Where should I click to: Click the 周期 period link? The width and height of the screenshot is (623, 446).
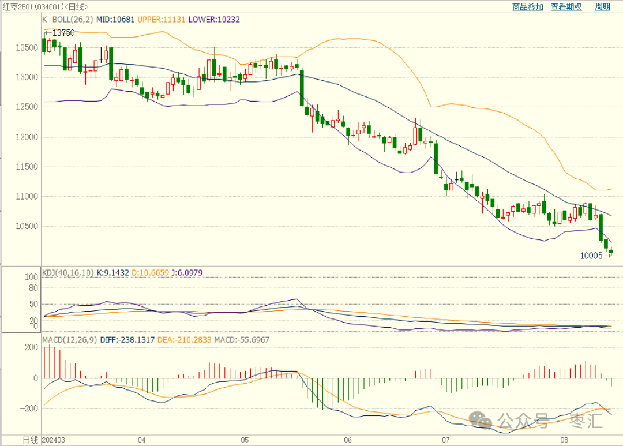click(x=602, y=7)
